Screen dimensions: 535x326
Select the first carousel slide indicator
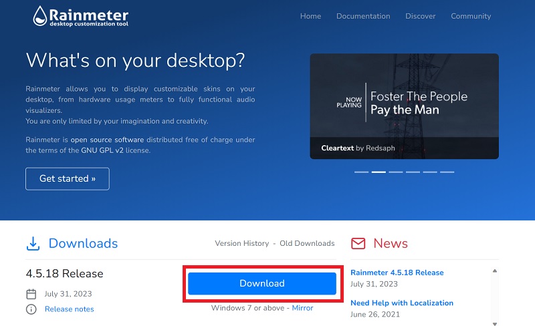tap(361, 172)
